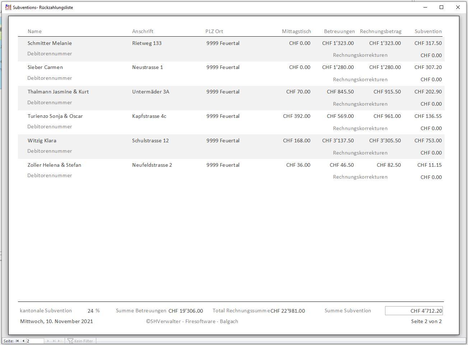
Task: Close the Subventions-Rückzahlungsliste window
Action: pyautogui.click(x=458, y=7)
